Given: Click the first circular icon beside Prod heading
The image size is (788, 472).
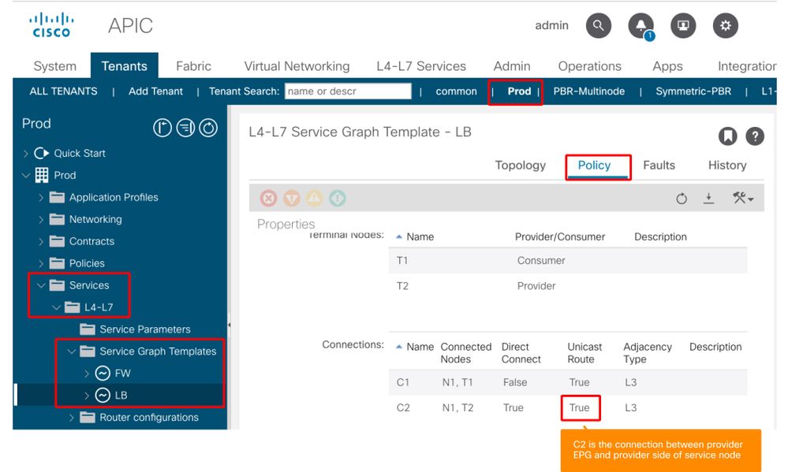Looking at the screenshot, I should click(162, 128).
